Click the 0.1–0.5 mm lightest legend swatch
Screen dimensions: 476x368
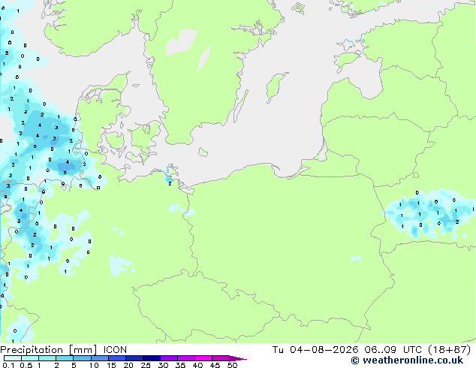coord(13,358)
